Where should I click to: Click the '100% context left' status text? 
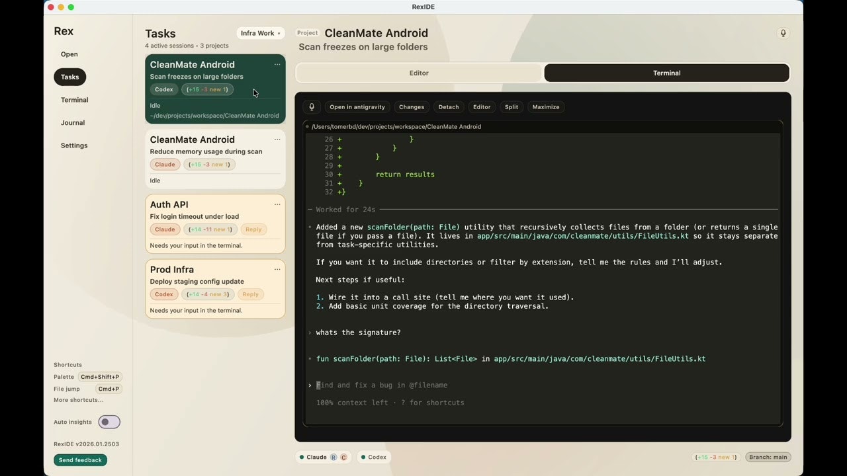pos(390,403)
